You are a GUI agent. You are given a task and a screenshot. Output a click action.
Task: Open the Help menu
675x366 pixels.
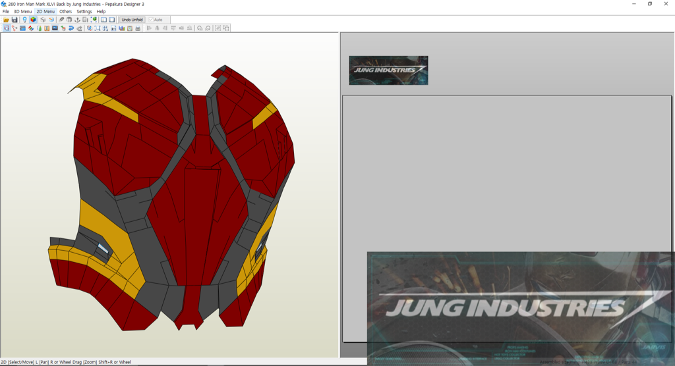[x=101, y=12]
